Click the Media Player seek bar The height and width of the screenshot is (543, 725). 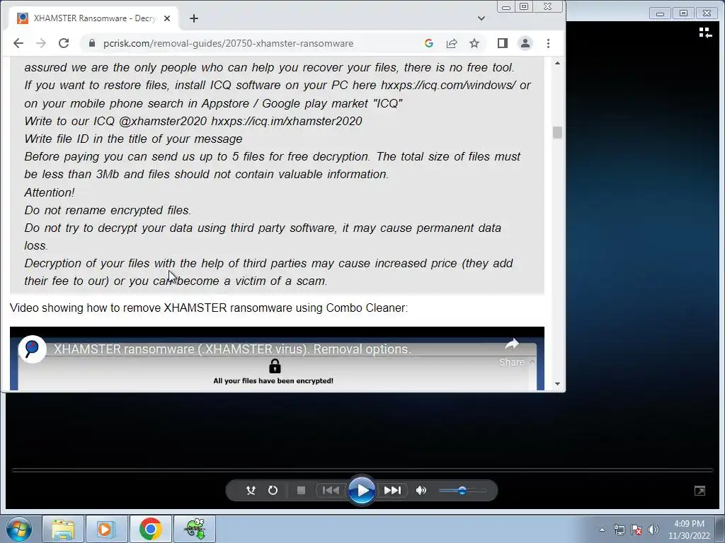click(362, 470)
